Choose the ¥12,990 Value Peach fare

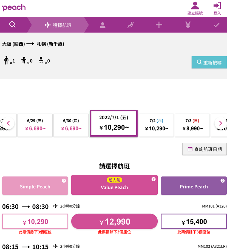114,221
